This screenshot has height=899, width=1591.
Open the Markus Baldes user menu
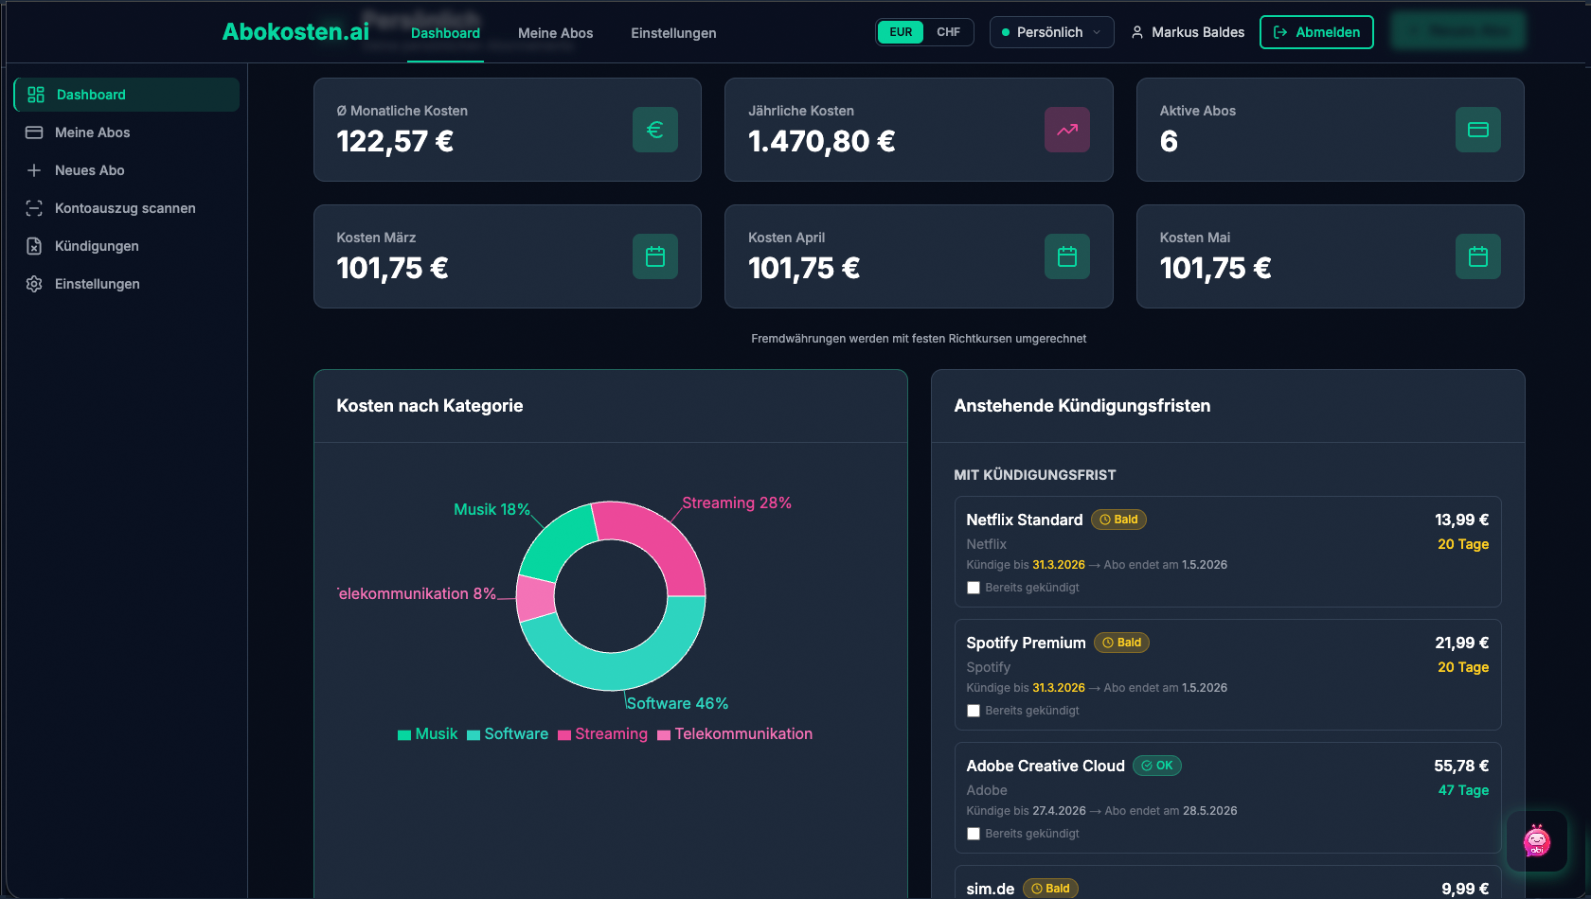[1188, 32]
